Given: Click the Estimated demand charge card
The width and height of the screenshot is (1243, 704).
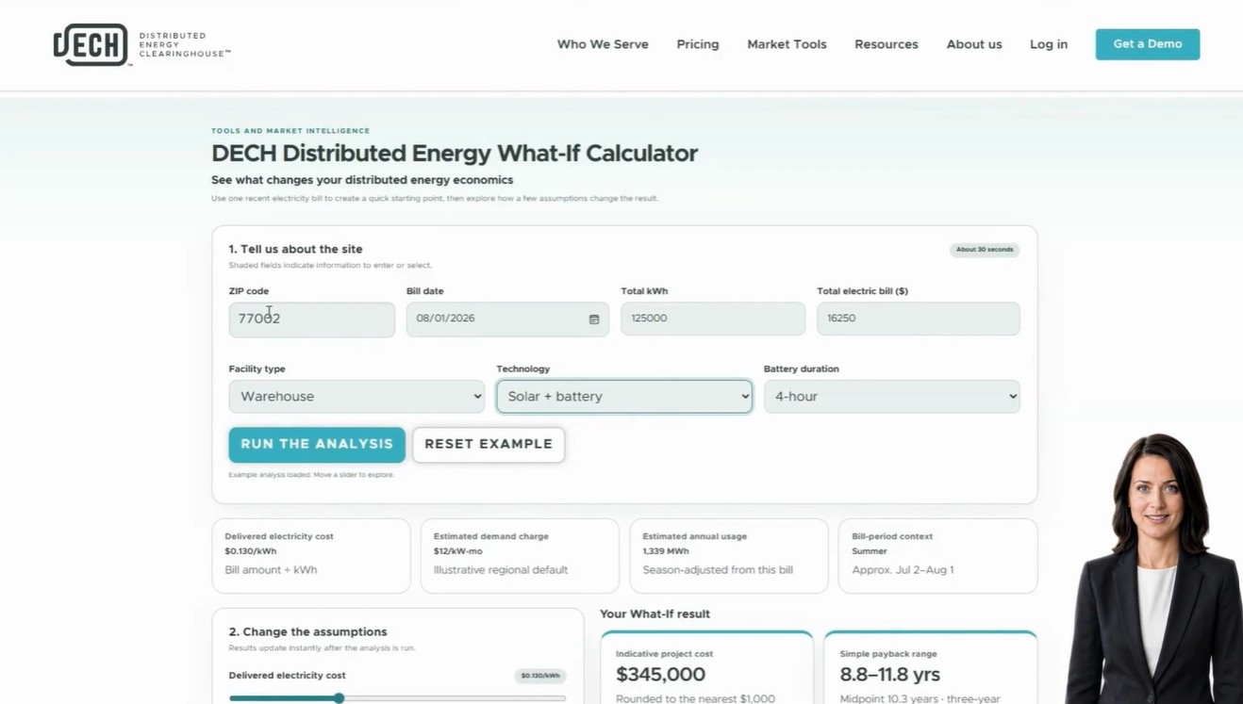Looking at the screenshot, I should (x=520, y=556).
